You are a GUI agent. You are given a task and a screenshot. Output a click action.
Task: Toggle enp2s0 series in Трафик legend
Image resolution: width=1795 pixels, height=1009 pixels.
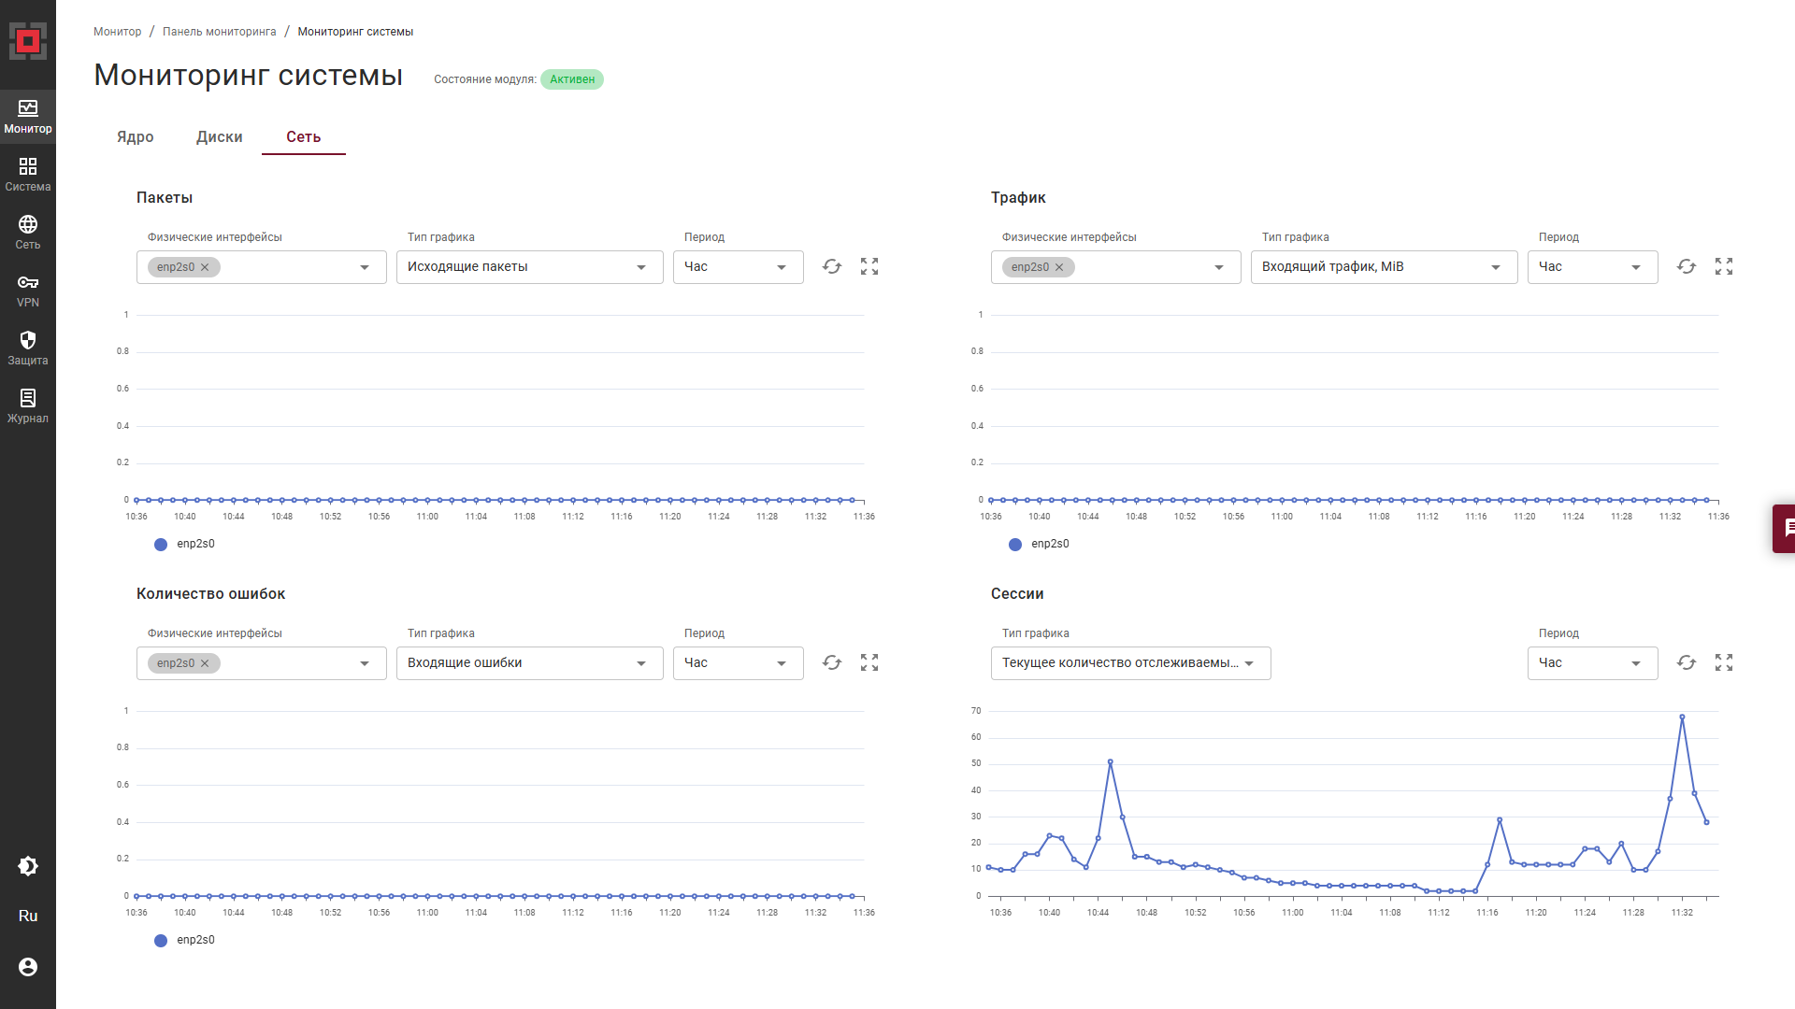[x=1040, y=545]
